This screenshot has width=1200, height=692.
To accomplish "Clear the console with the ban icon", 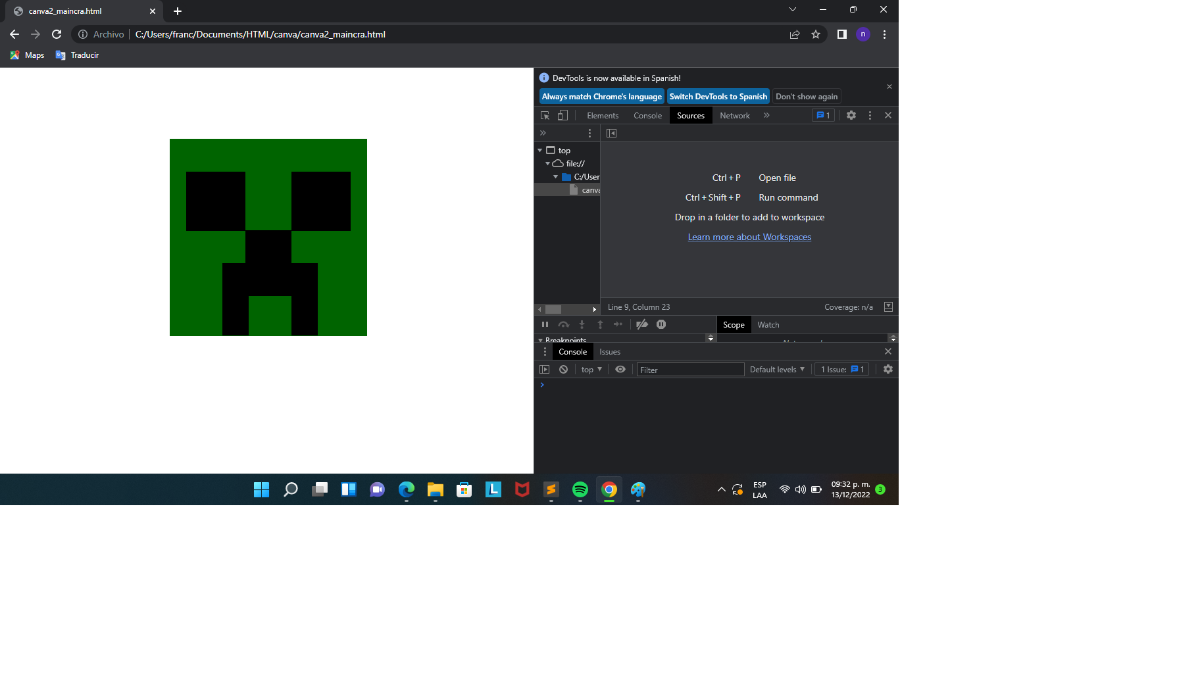I will point(563,370).
